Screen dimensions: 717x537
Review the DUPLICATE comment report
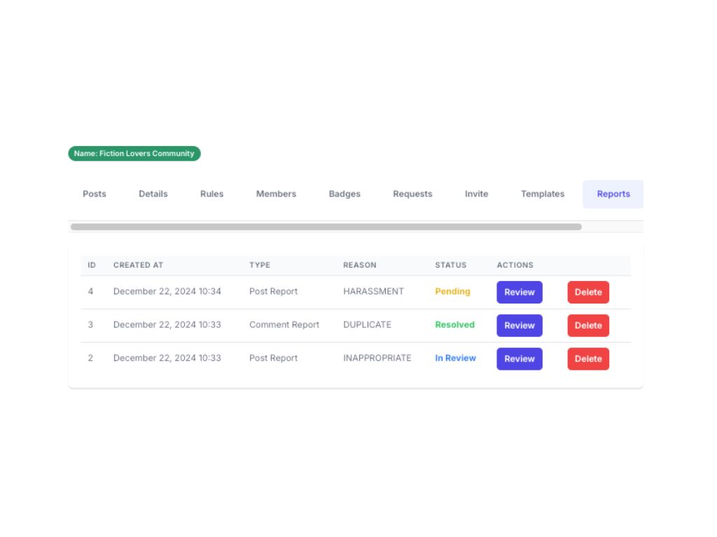click(519, 325)
